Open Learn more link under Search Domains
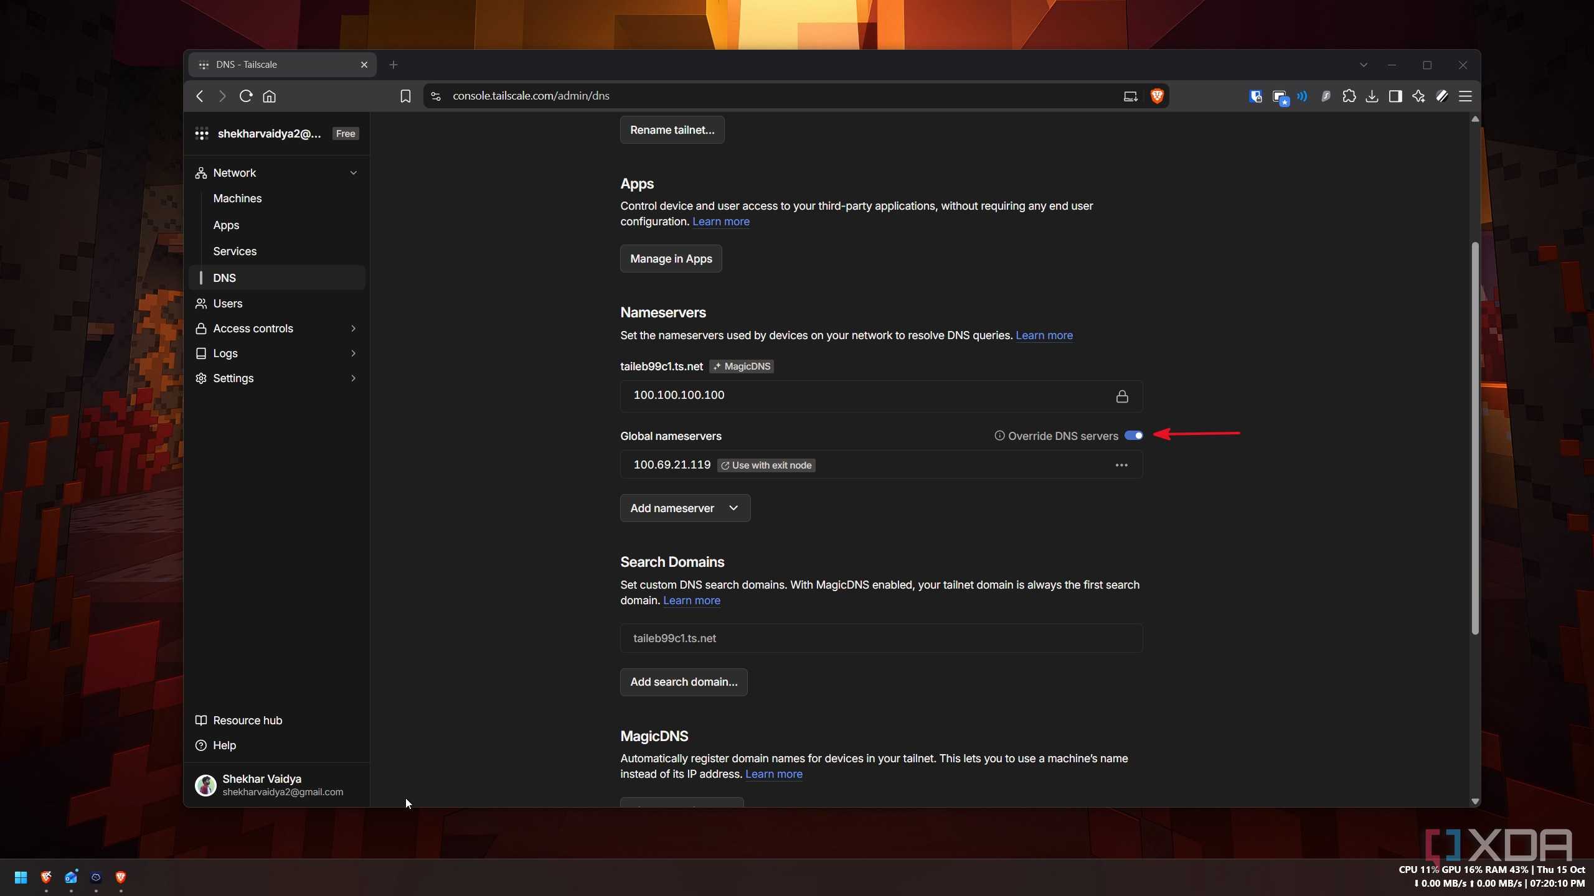 coord(691,600)
